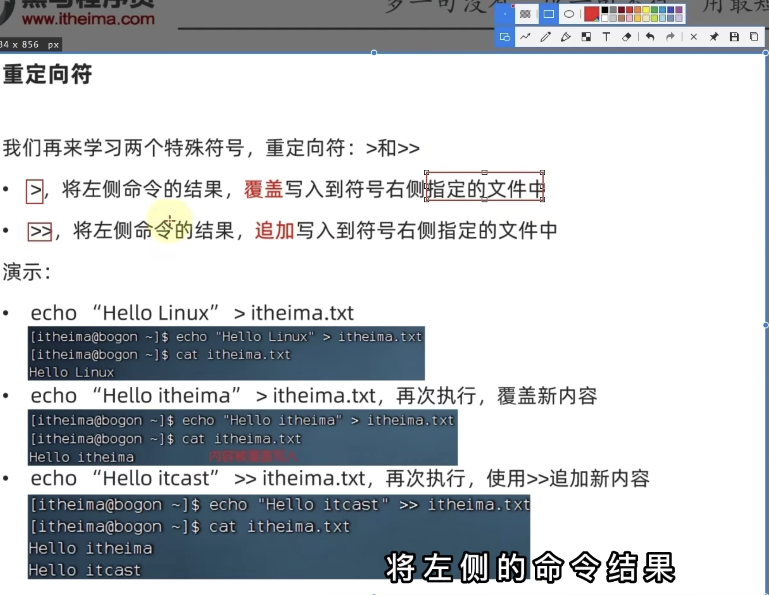Pick the sky blue top-row swatch
The height and width of the screenshot is (595, 769).
pyautogui.click(x=662, y=10)
